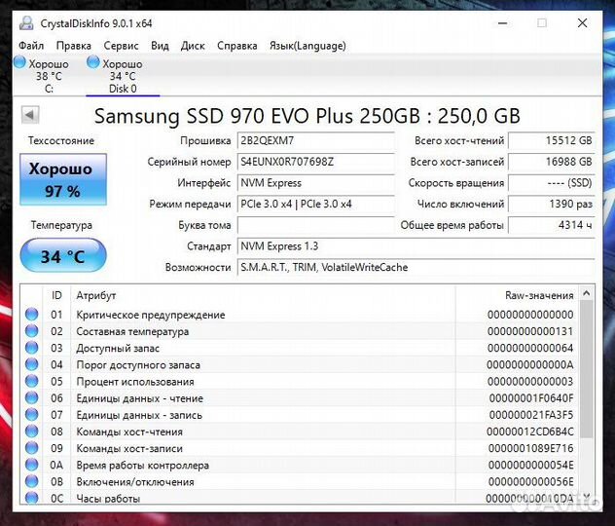615x526 pixels.
Task: Open the Файл menu
Action: [31, 46]
